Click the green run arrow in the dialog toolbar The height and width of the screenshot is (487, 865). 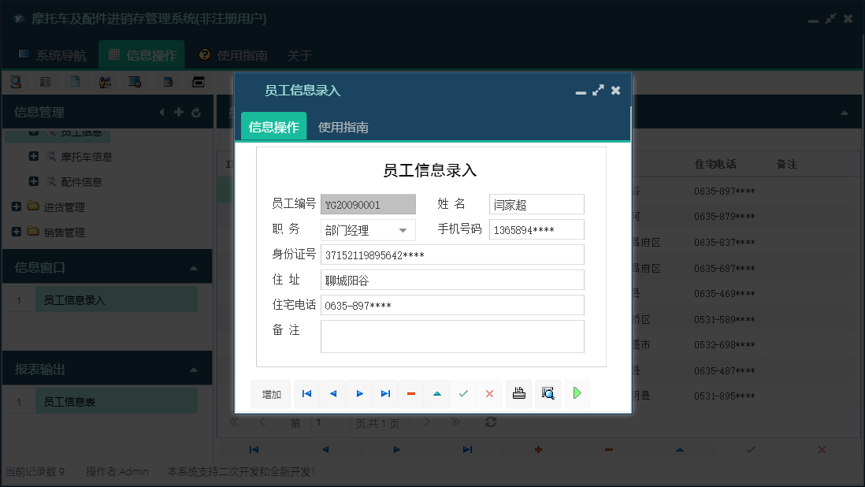[x=577, y=393]
